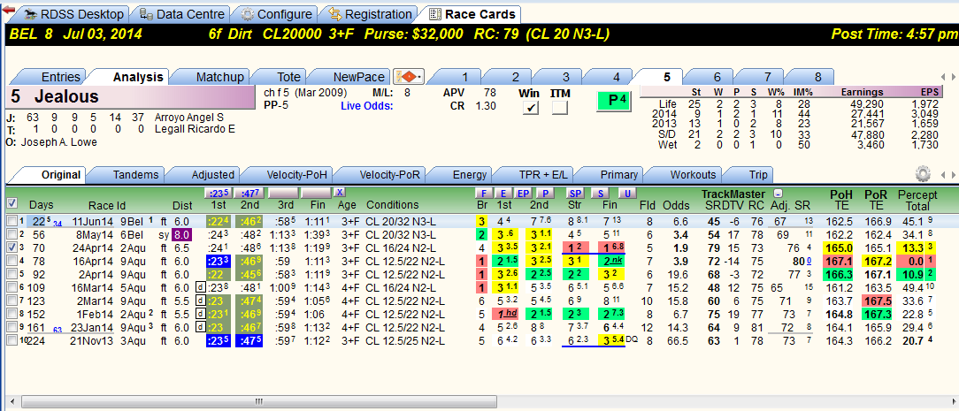Check the 11Jun14 9Bel row checkbox
Viewport: 959px width, 411px height.
[x=12, y=220]
